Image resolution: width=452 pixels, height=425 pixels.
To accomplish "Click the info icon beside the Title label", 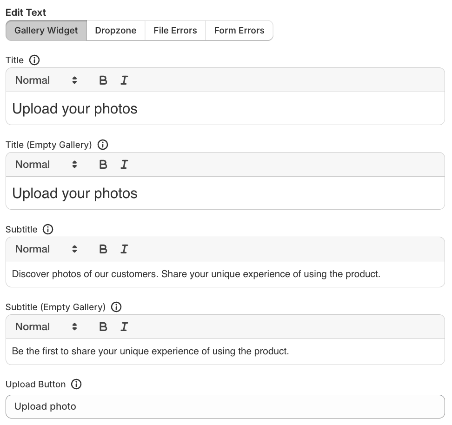I will pyautogui.click(x=34, y=60).
